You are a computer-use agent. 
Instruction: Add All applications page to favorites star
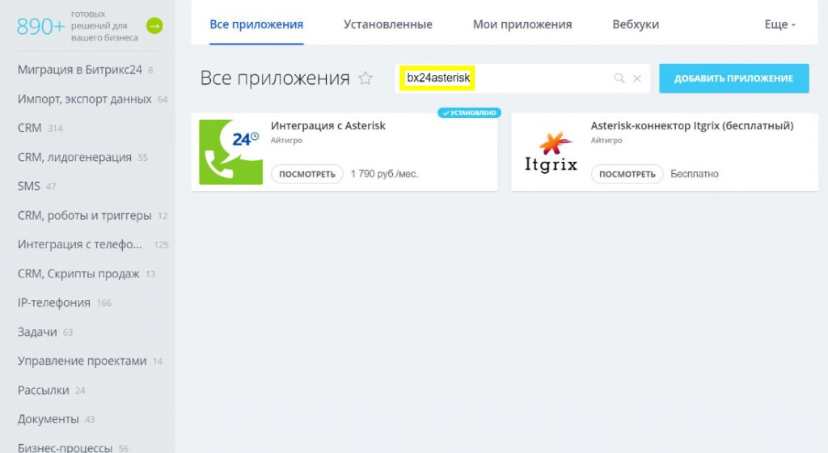365,78
